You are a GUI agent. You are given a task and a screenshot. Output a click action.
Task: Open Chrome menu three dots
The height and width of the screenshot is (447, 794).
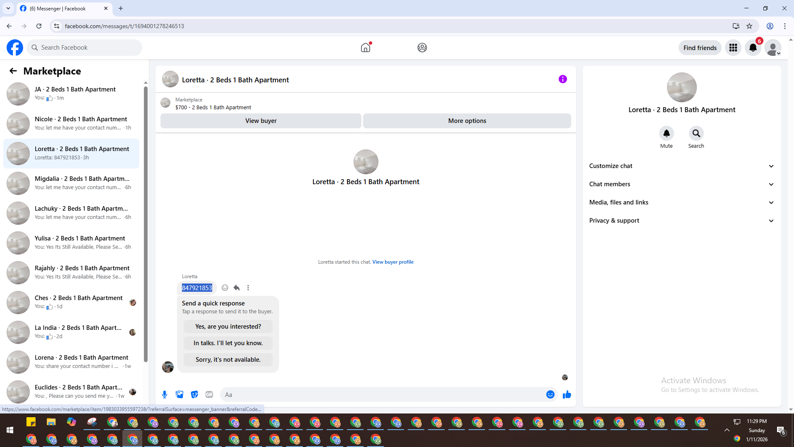coord(785,26)
